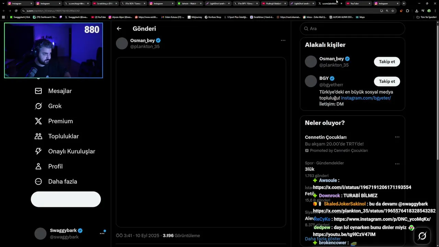Open the Midjourney bookmark
The width and height of the screenshot is (439, 247).
click(x=195, y=17)
